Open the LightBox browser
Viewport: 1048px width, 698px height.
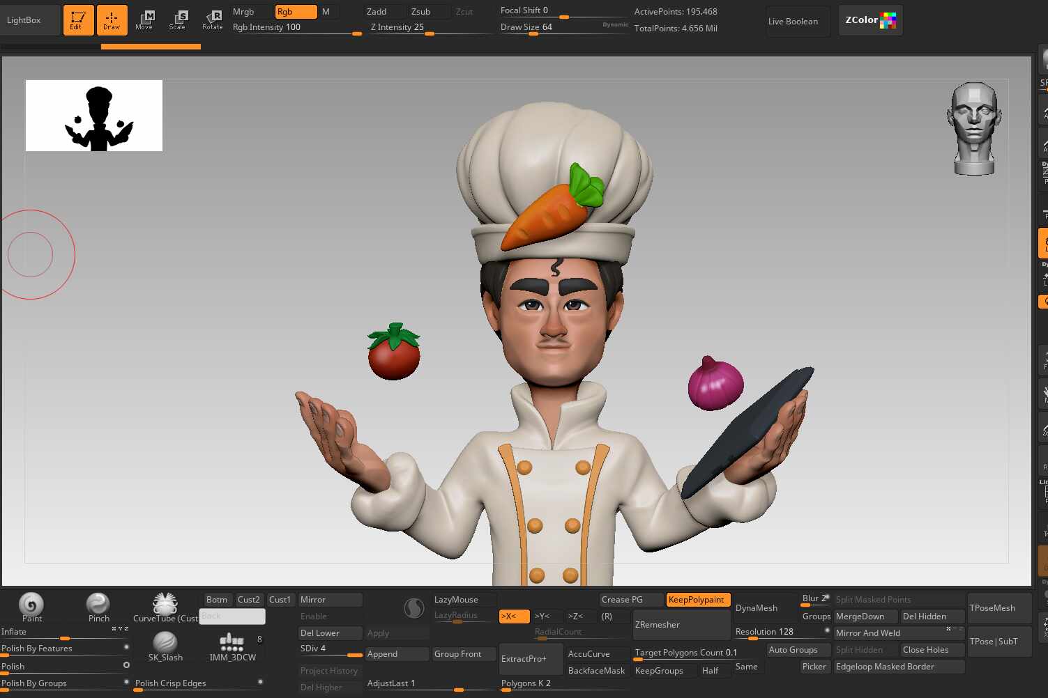coord(24,20)
